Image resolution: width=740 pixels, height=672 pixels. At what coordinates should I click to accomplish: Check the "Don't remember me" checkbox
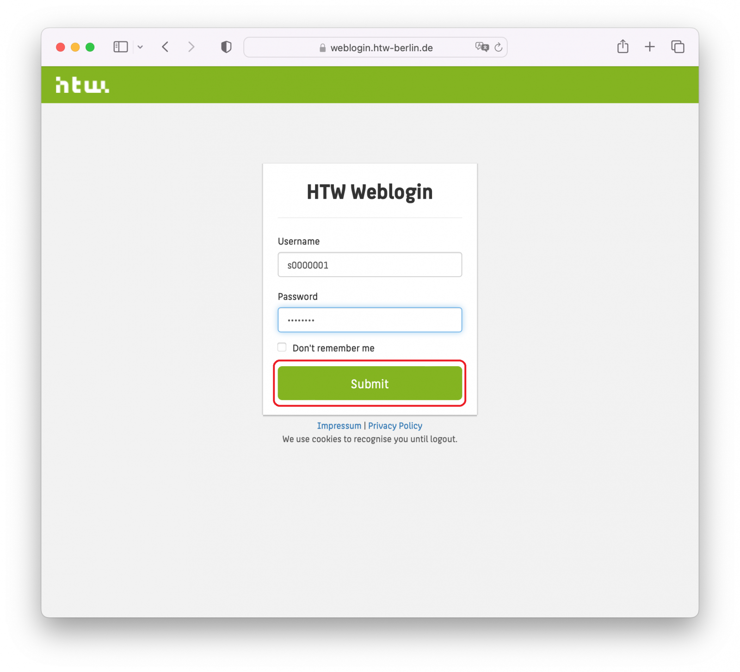[282, 347]
